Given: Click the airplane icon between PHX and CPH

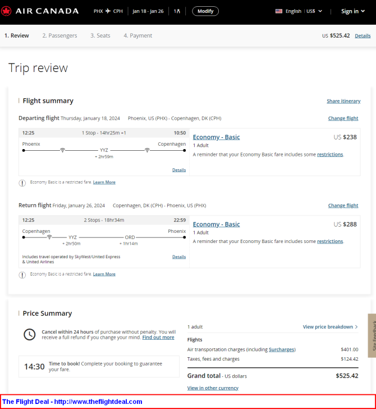Looking at the screenshot, I should [108, 11].
